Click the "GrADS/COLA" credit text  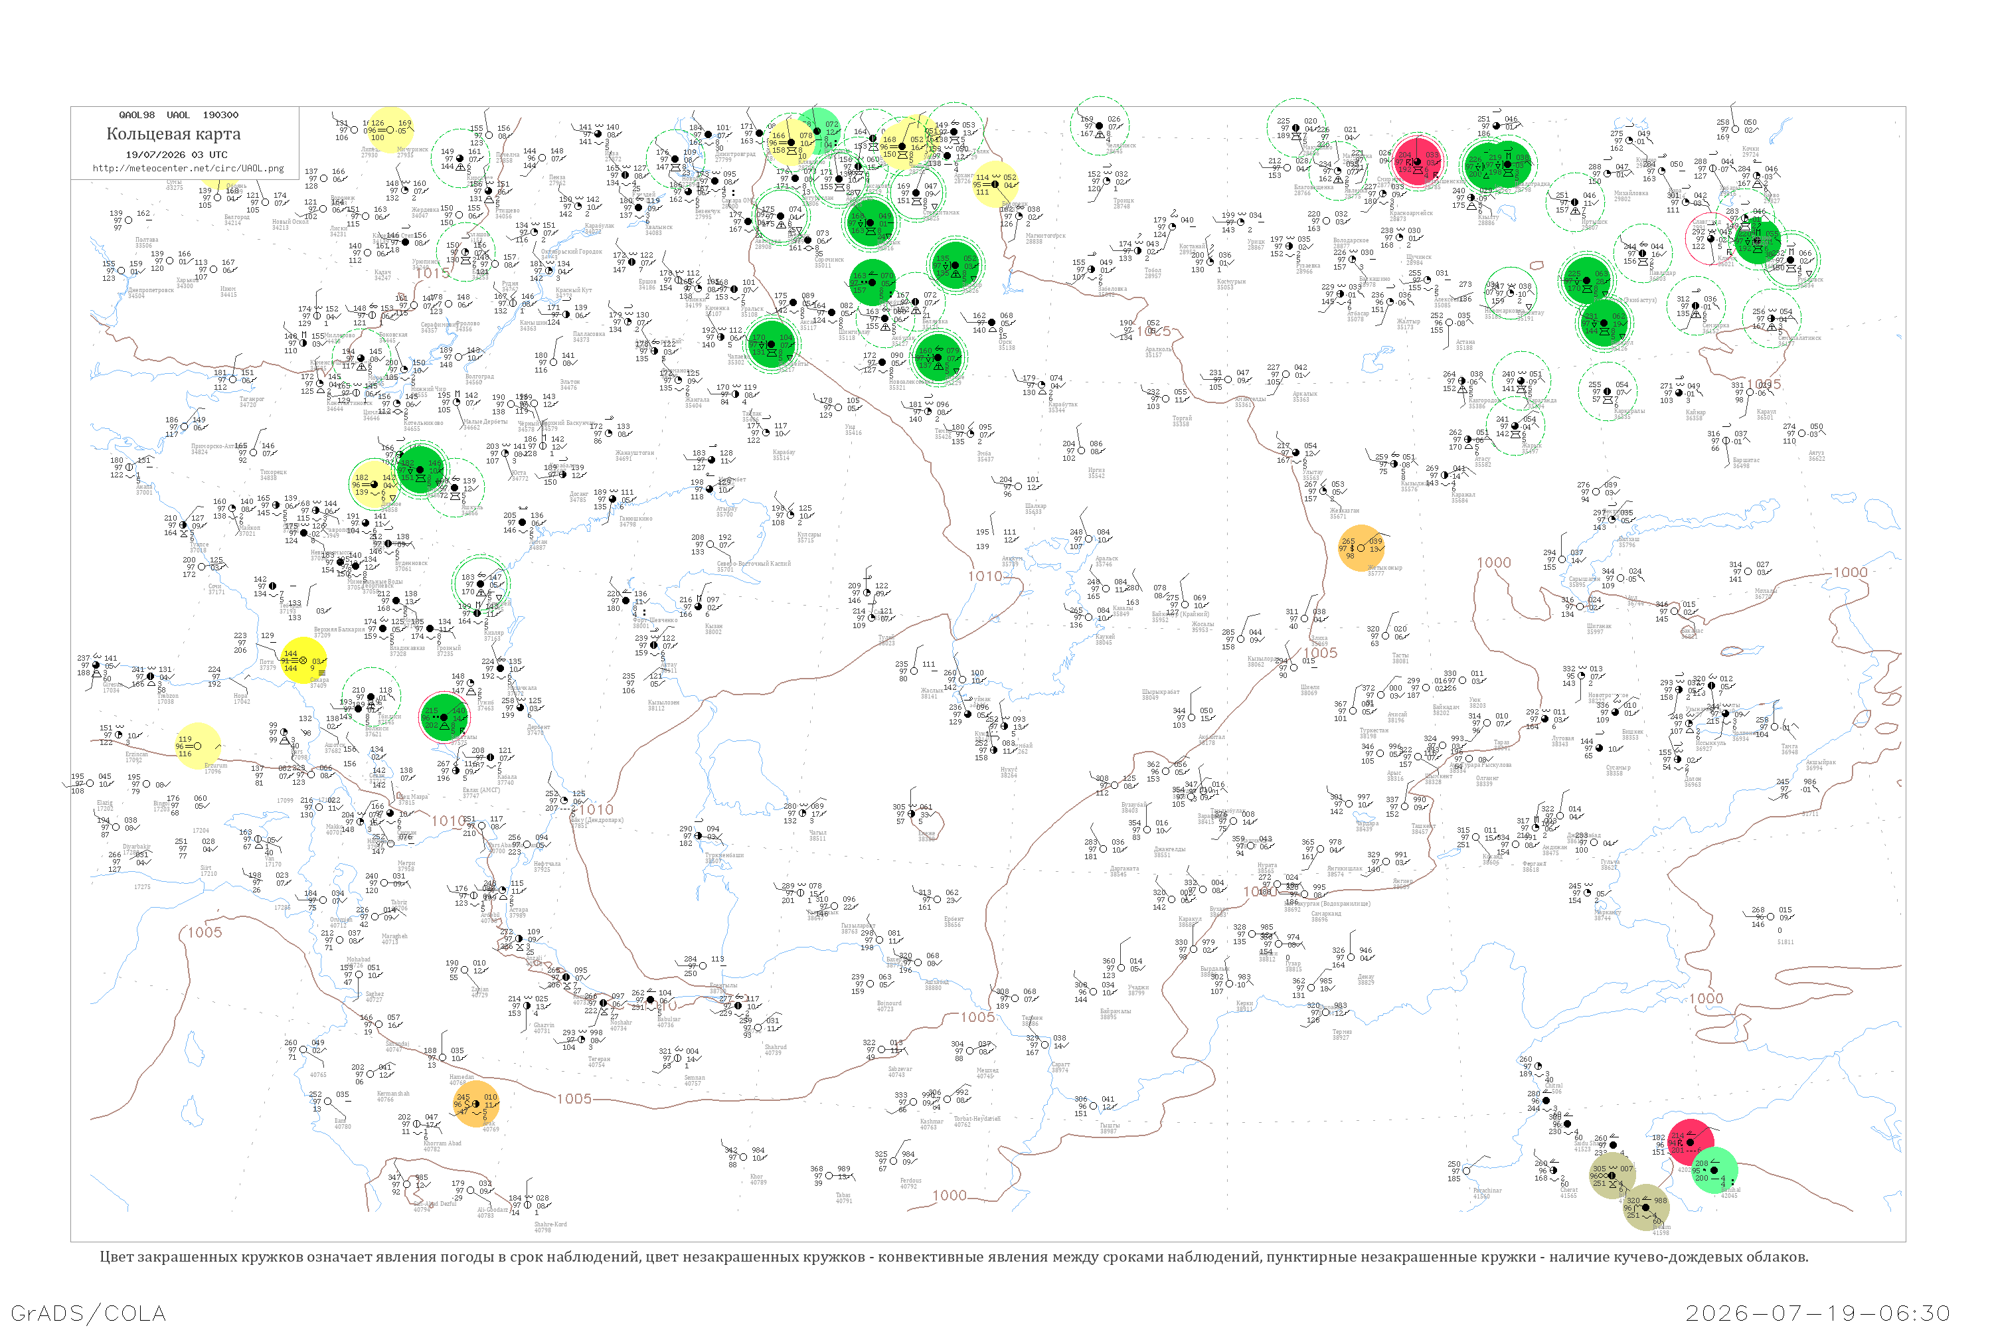pos(88,1313)
